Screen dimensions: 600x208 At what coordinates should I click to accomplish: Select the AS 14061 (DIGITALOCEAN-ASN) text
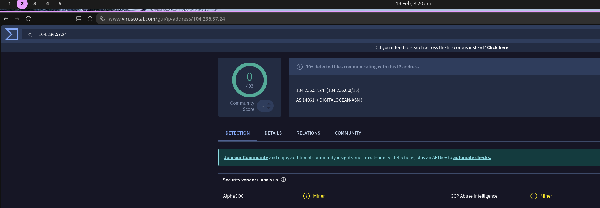tap(329, 100)
